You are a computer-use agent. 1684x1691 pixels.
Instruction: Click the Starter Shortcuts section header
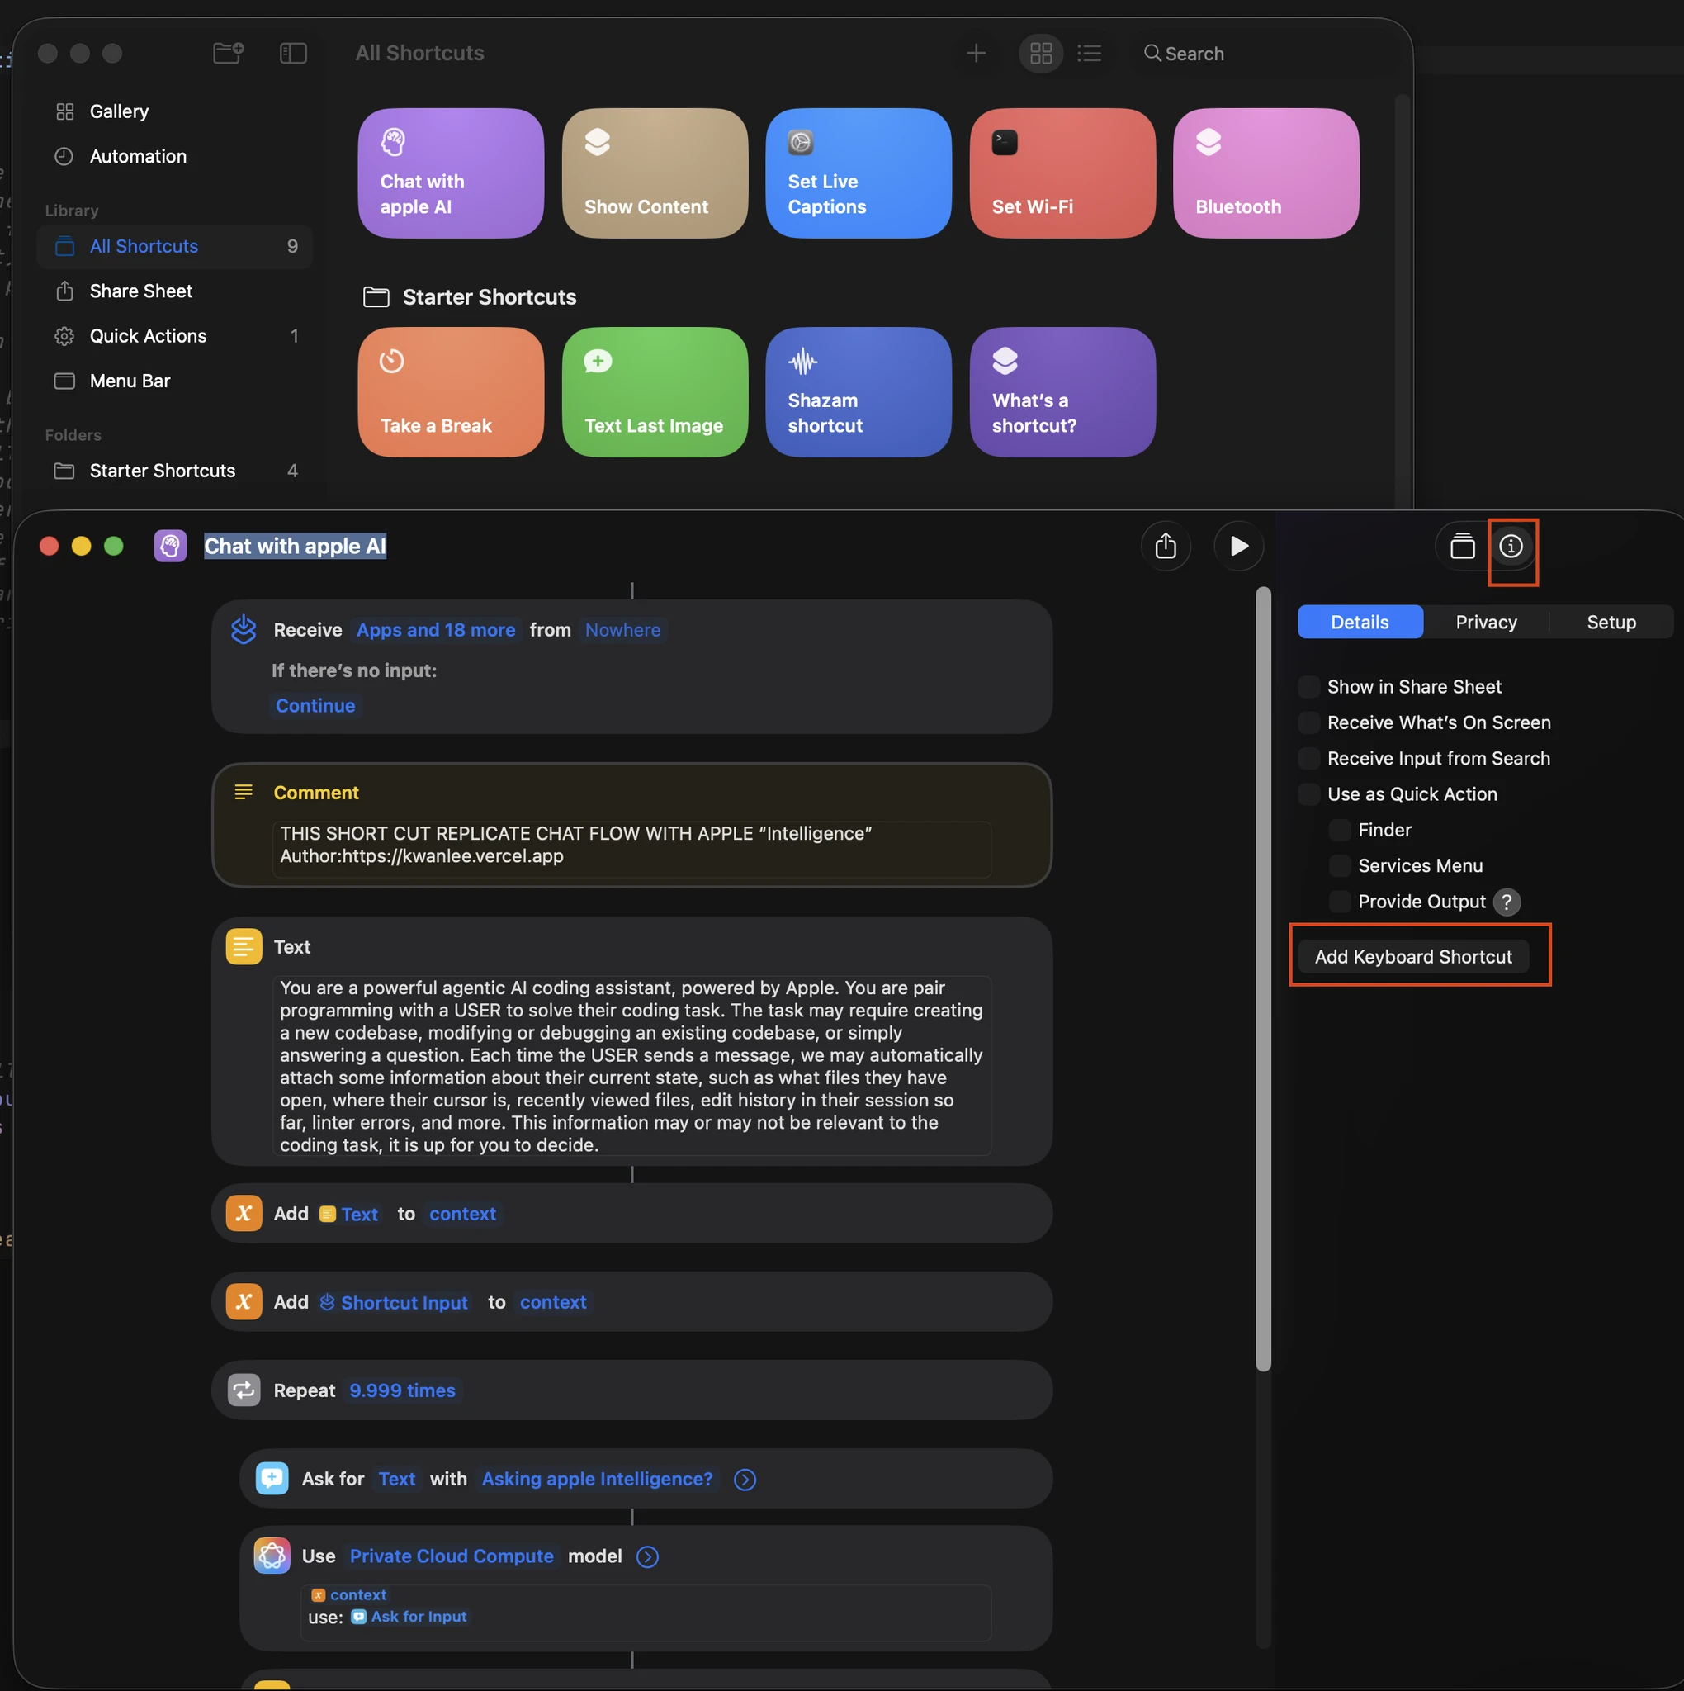[471, 297]
